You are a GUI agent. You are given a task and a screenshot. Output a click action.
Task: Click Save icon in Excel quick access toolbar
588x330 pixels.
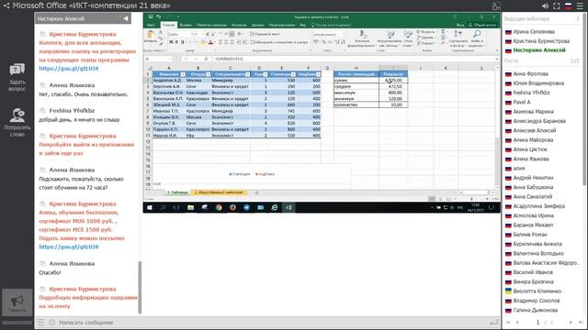click(151, 16)
